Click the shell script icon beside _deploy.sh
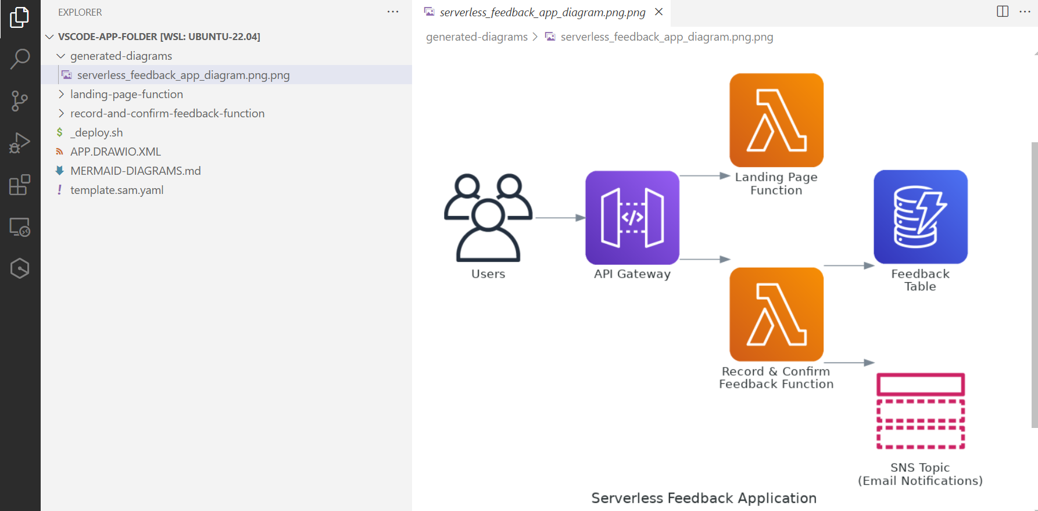The width and height of the screenshot is (1038, 511). (x=59, y=132)
